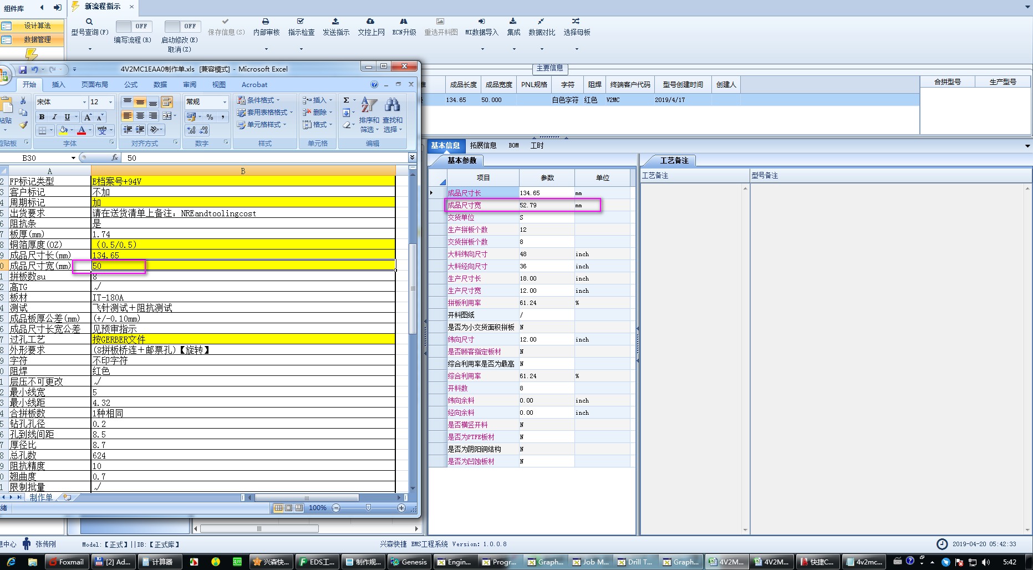
Task: Click cell with value 134.65 in Excel
Action: coord(243,255)
